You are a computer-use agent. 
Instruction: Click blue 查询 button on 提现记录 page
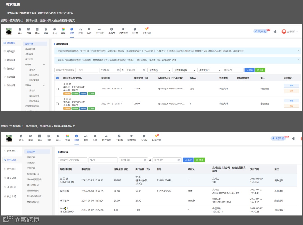click(188, 160)
